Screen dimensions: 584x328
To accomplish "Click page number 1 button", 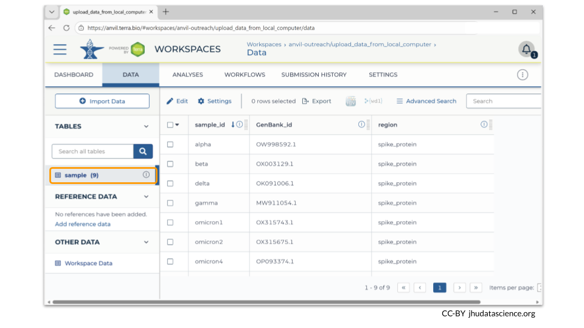I will [439, 287].
